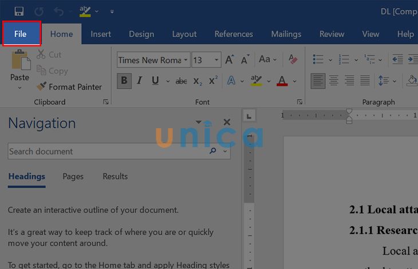This screenshot has width=418, height=269.
Task: Click the indent marker on horizontal ruler
Action: [349, 116]
